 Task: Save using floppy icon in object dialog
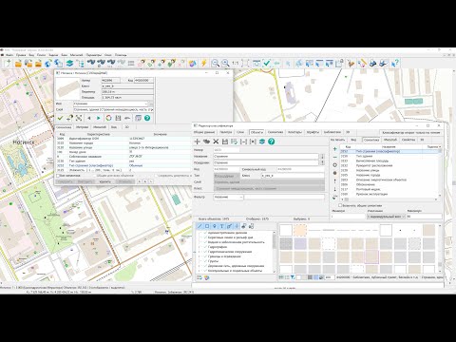click(x=118, y=118)
